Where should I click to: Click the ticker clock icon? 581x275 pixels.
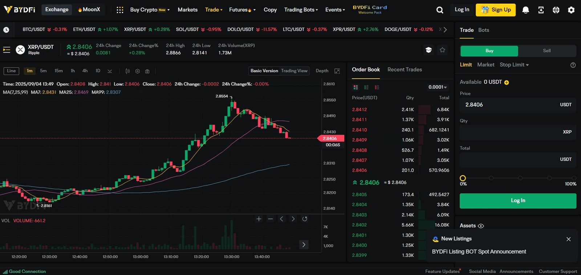click(6, 30)
